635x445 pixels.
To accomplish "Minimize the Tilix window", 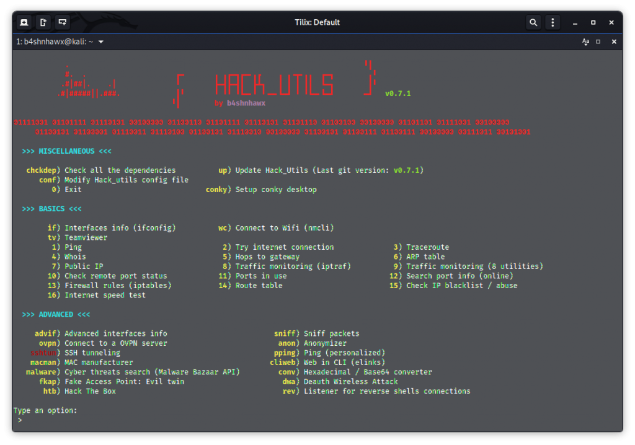I will 575,23.
